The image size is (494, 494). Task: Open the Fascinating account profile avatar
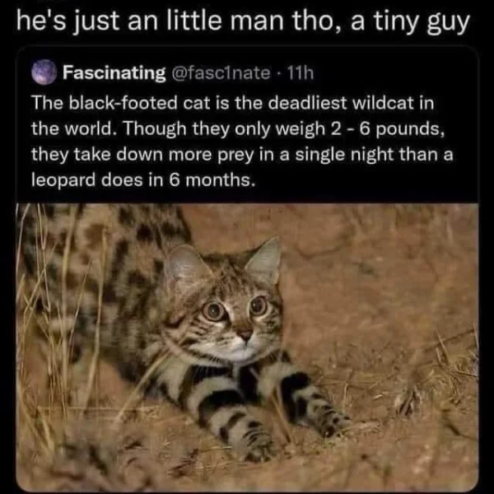click(x=44, y=72)
